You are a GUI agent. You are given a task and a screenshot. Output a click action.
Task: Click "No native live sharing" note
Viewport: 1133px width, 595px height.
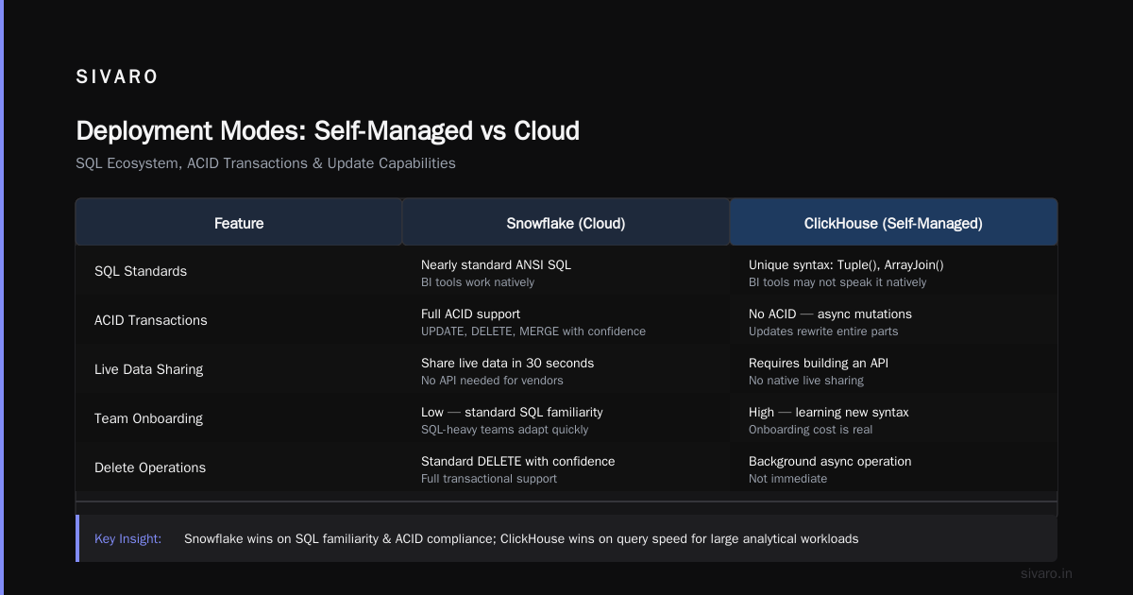tap(806, 380)
